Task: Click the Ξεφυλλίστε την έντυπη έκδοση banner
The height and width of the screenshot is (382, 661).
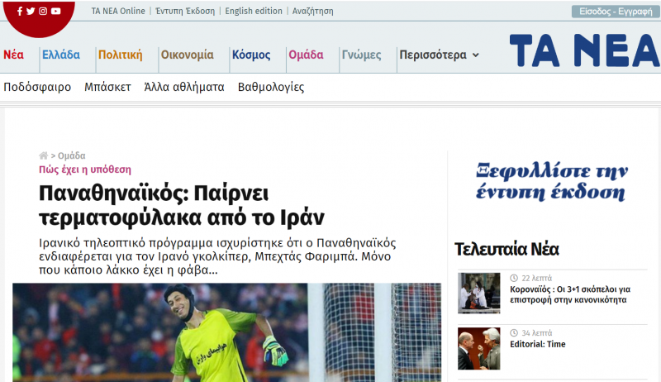Action: [551, 182]
